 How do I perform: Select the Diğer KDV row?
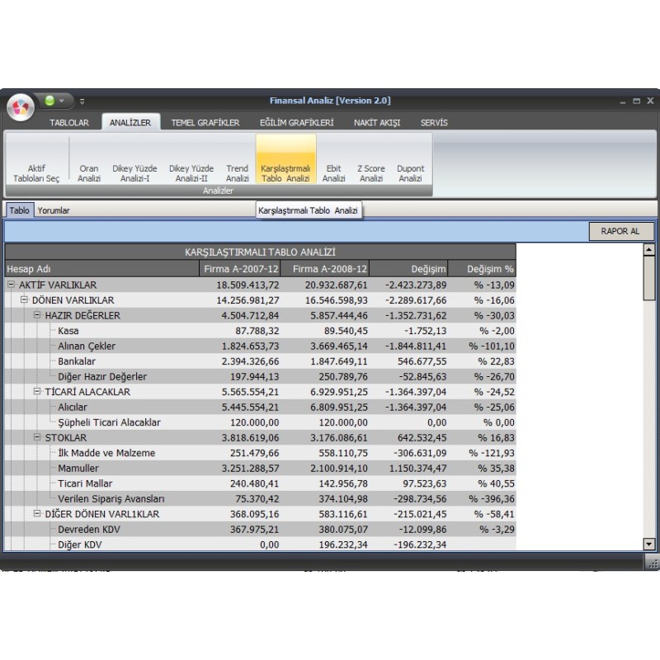(260, 544)
